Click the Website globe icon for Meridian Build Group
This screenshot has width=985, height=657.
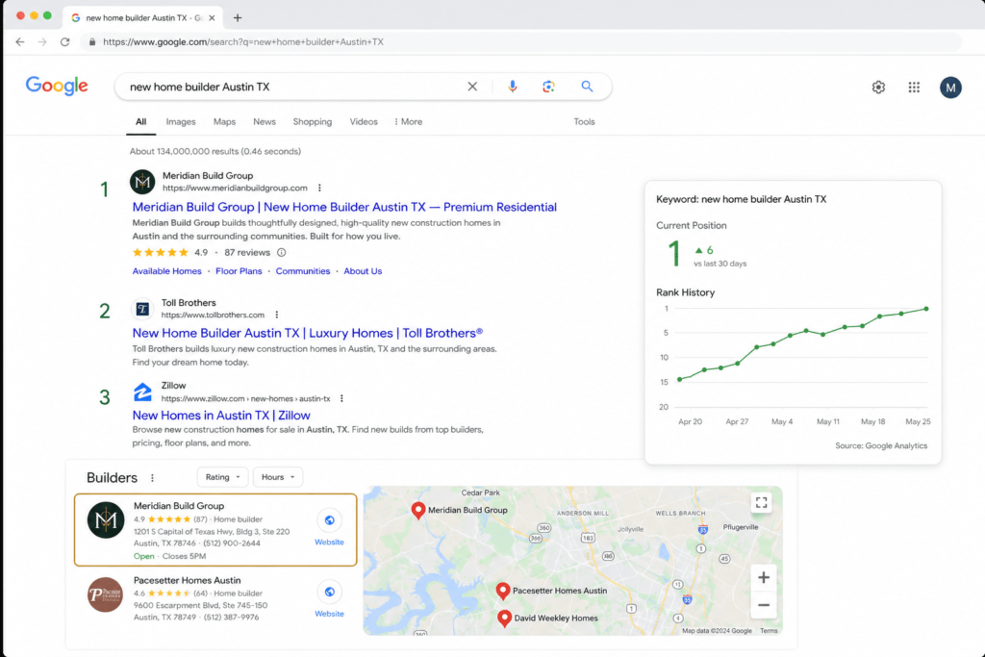pos(329,520)
